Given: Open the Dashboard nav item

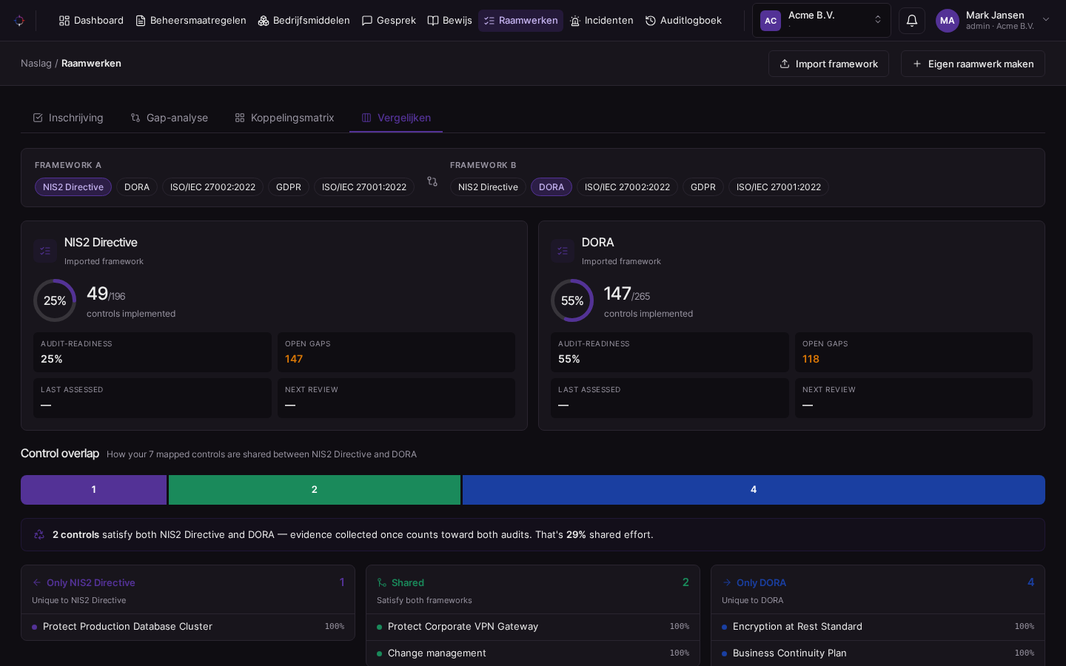Looking at the screenshot, I should click(x=91, y=21).
